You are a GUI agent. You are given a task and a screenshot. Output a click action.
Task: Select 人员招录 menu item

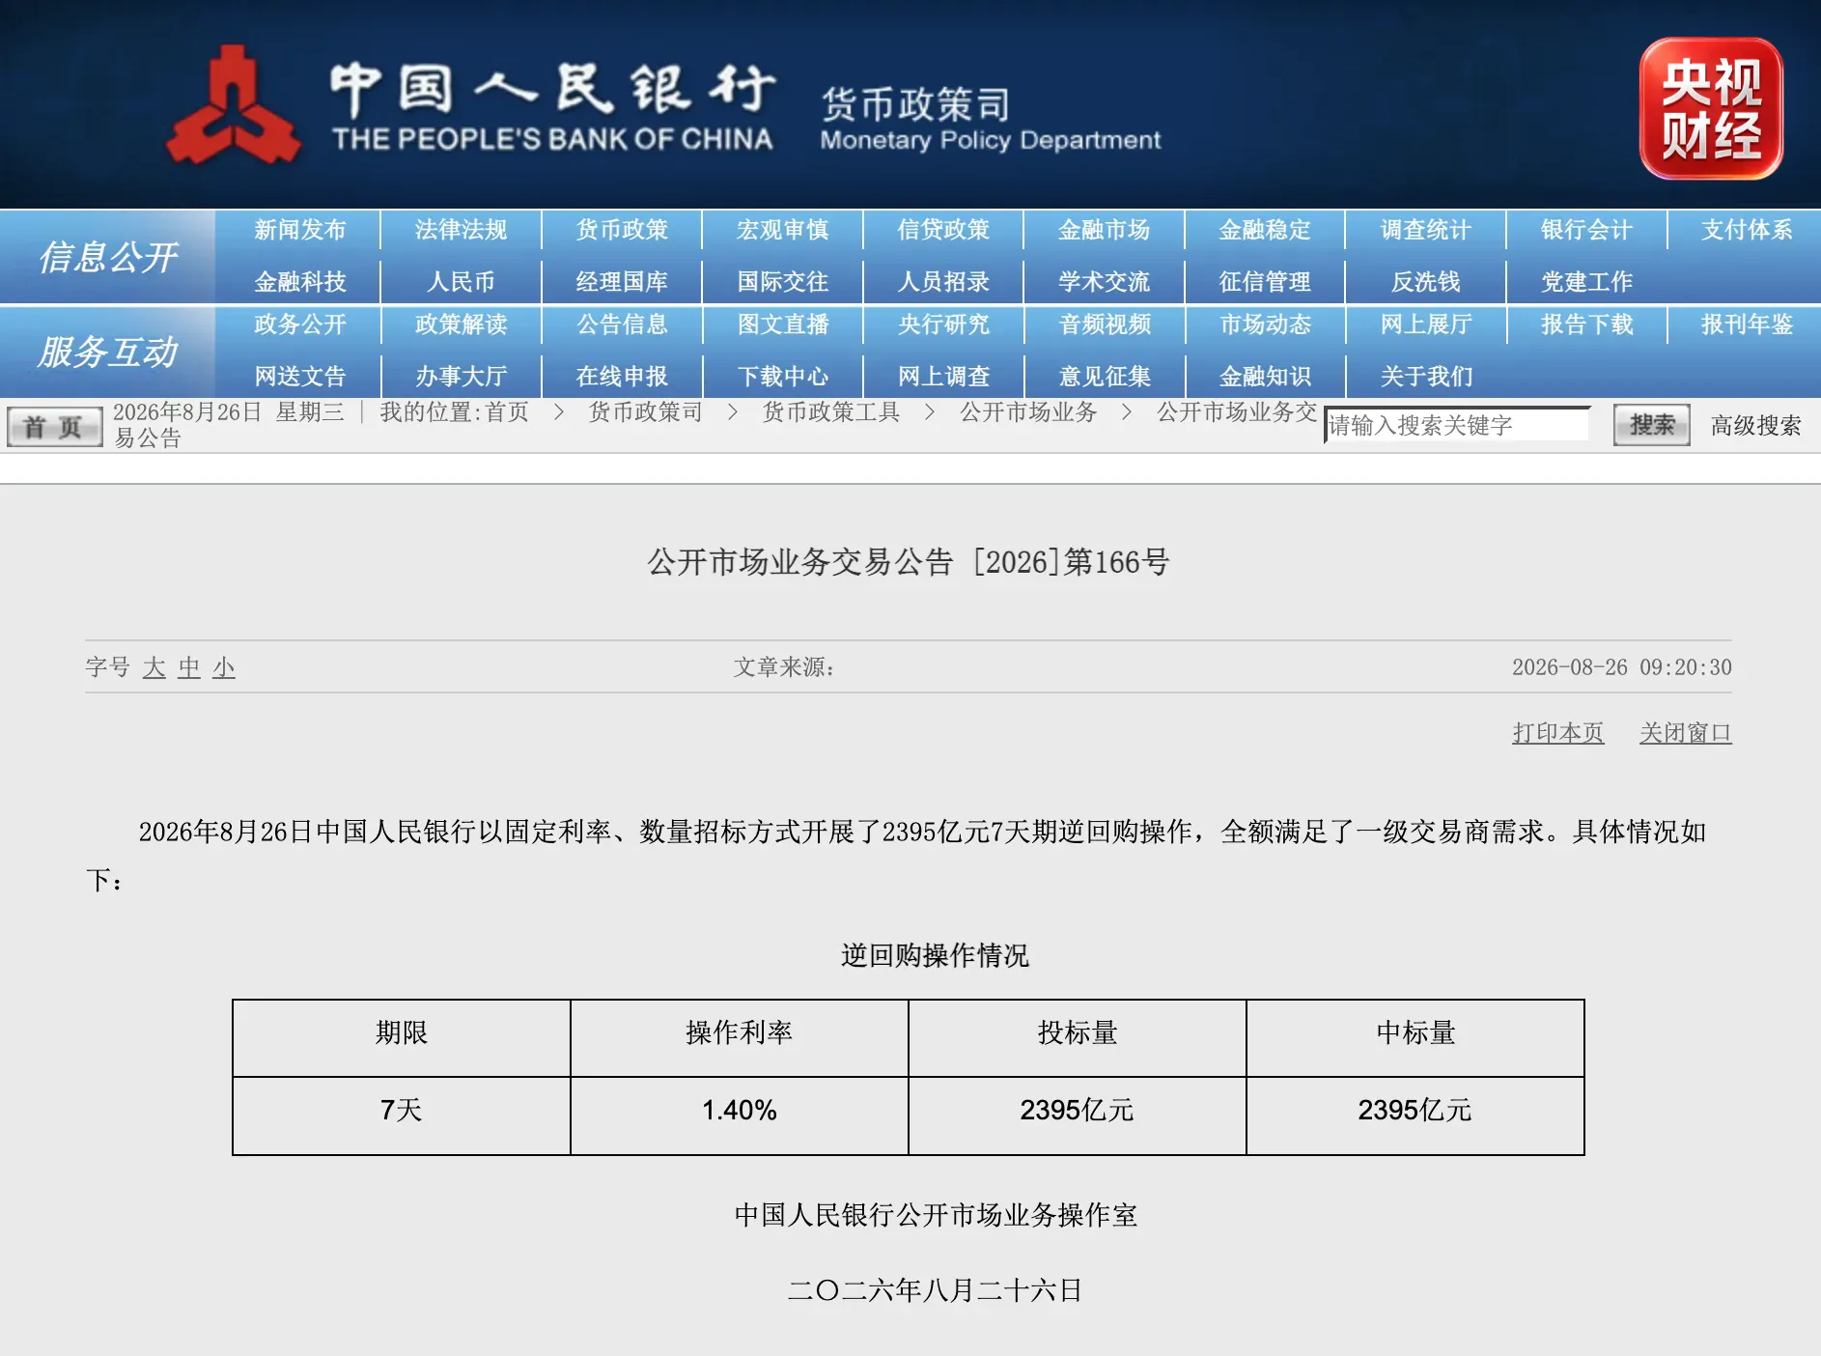(943, 282)
